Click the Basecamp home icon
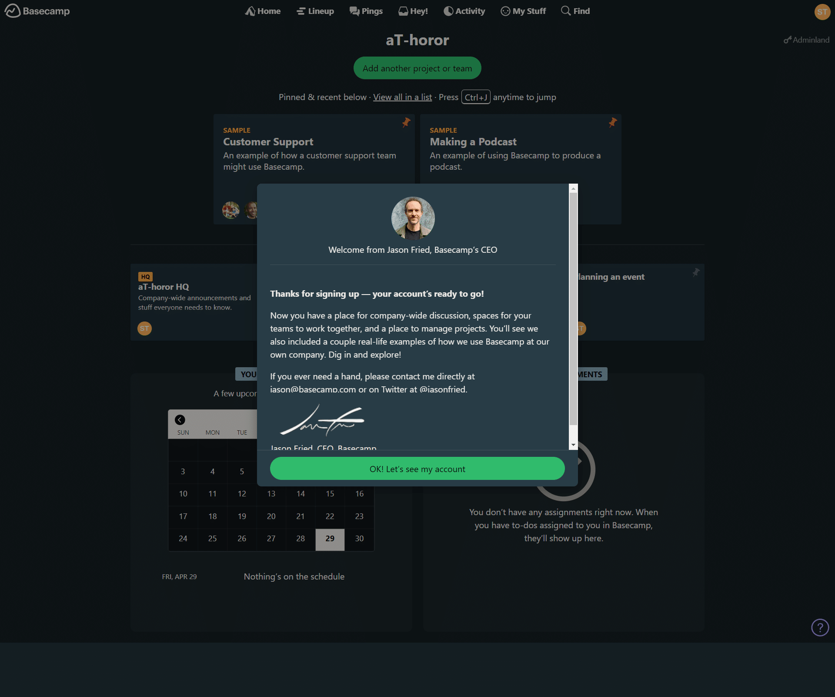 13,10
